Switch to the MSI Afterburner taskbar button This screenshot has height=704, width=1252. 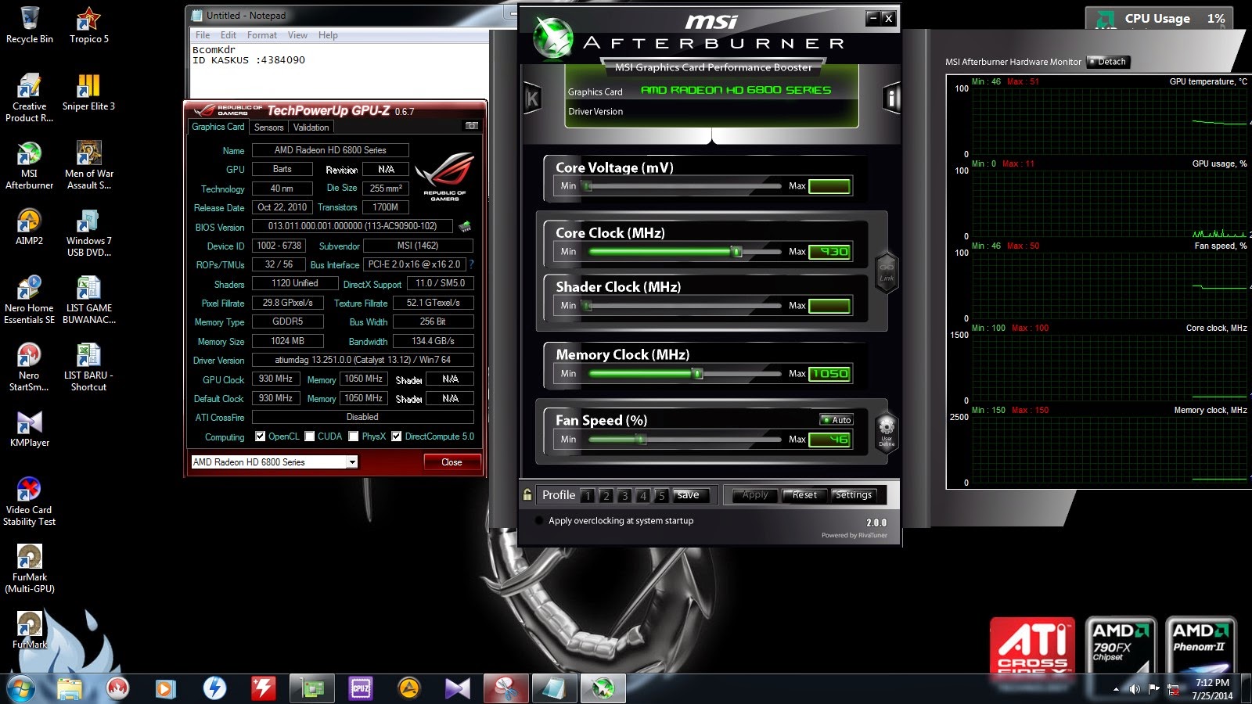pos(603,688)
